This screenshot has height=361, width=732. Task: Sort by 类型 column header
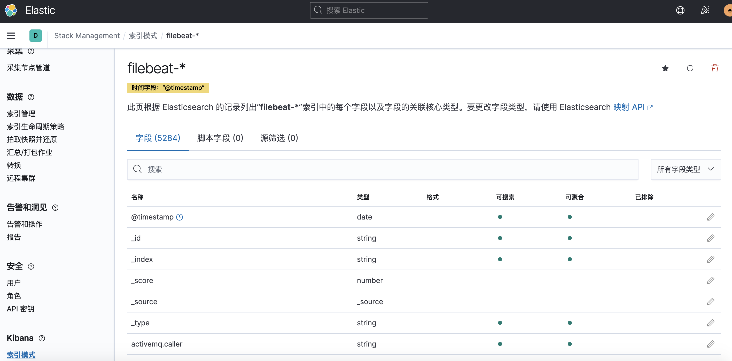coord(363,197)
